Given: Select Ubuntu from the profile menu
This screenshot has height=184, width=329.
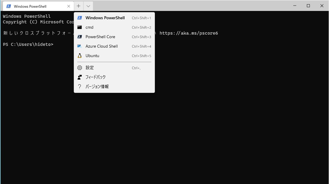Looking at the screenshot, I should tap(92, 56).
